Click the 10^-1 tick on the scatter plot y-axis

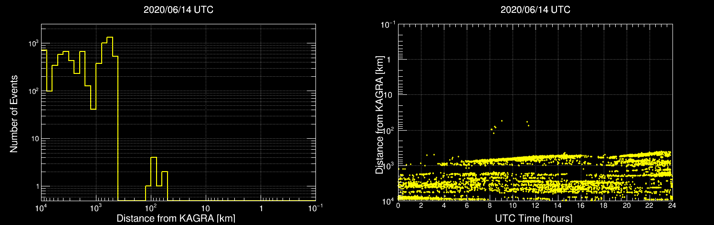[388, 23]
